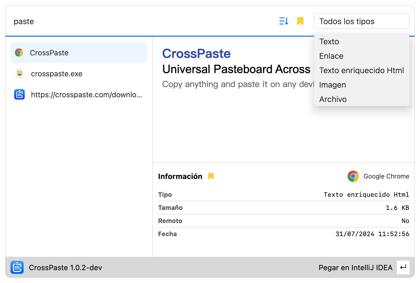Image resolution: width=420 pixels, height=283 pixels.
Task: Toggle the favorites bookmark filter icon
Action: 300,21
